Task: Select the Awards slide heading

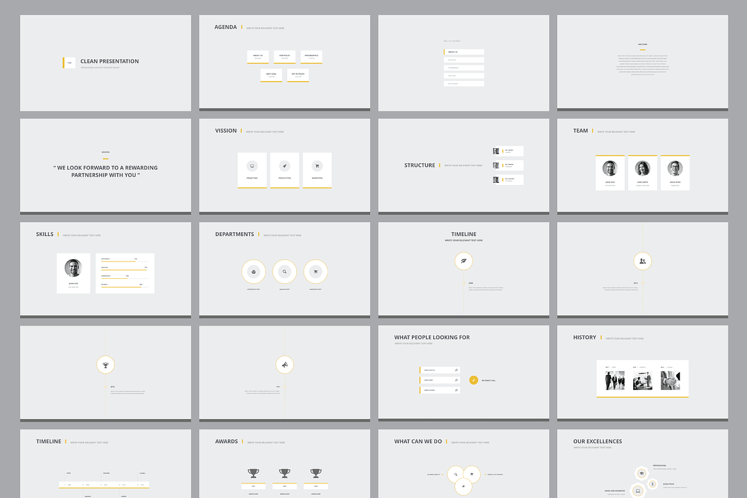Action: [x=227, y=441]
